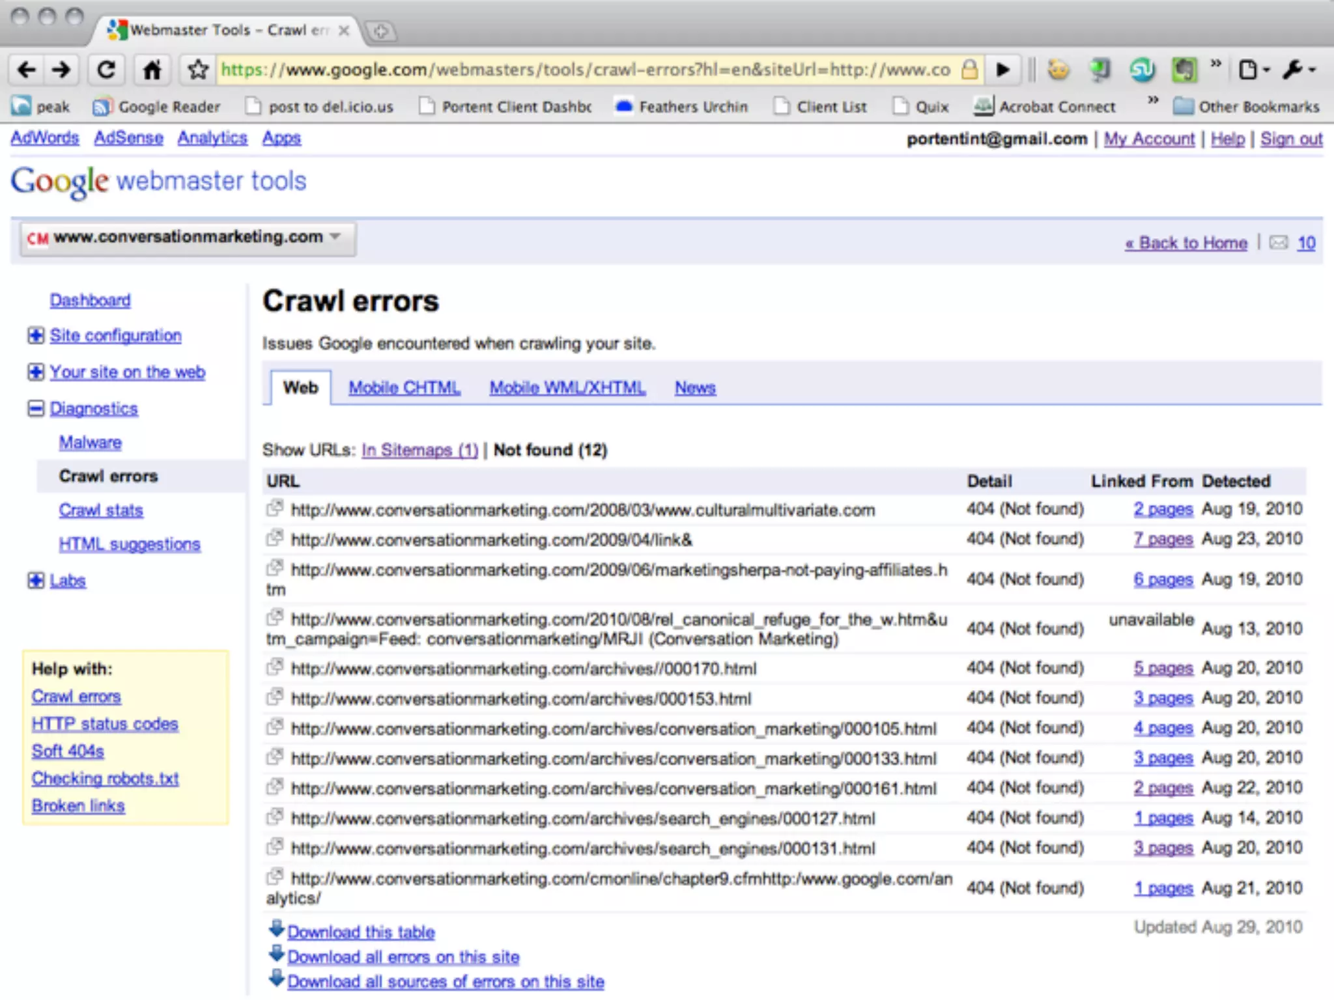Switch to the Mobile CHTML tab
The width and height of the screenshot is (1334, 1000).
coord(404,388)
